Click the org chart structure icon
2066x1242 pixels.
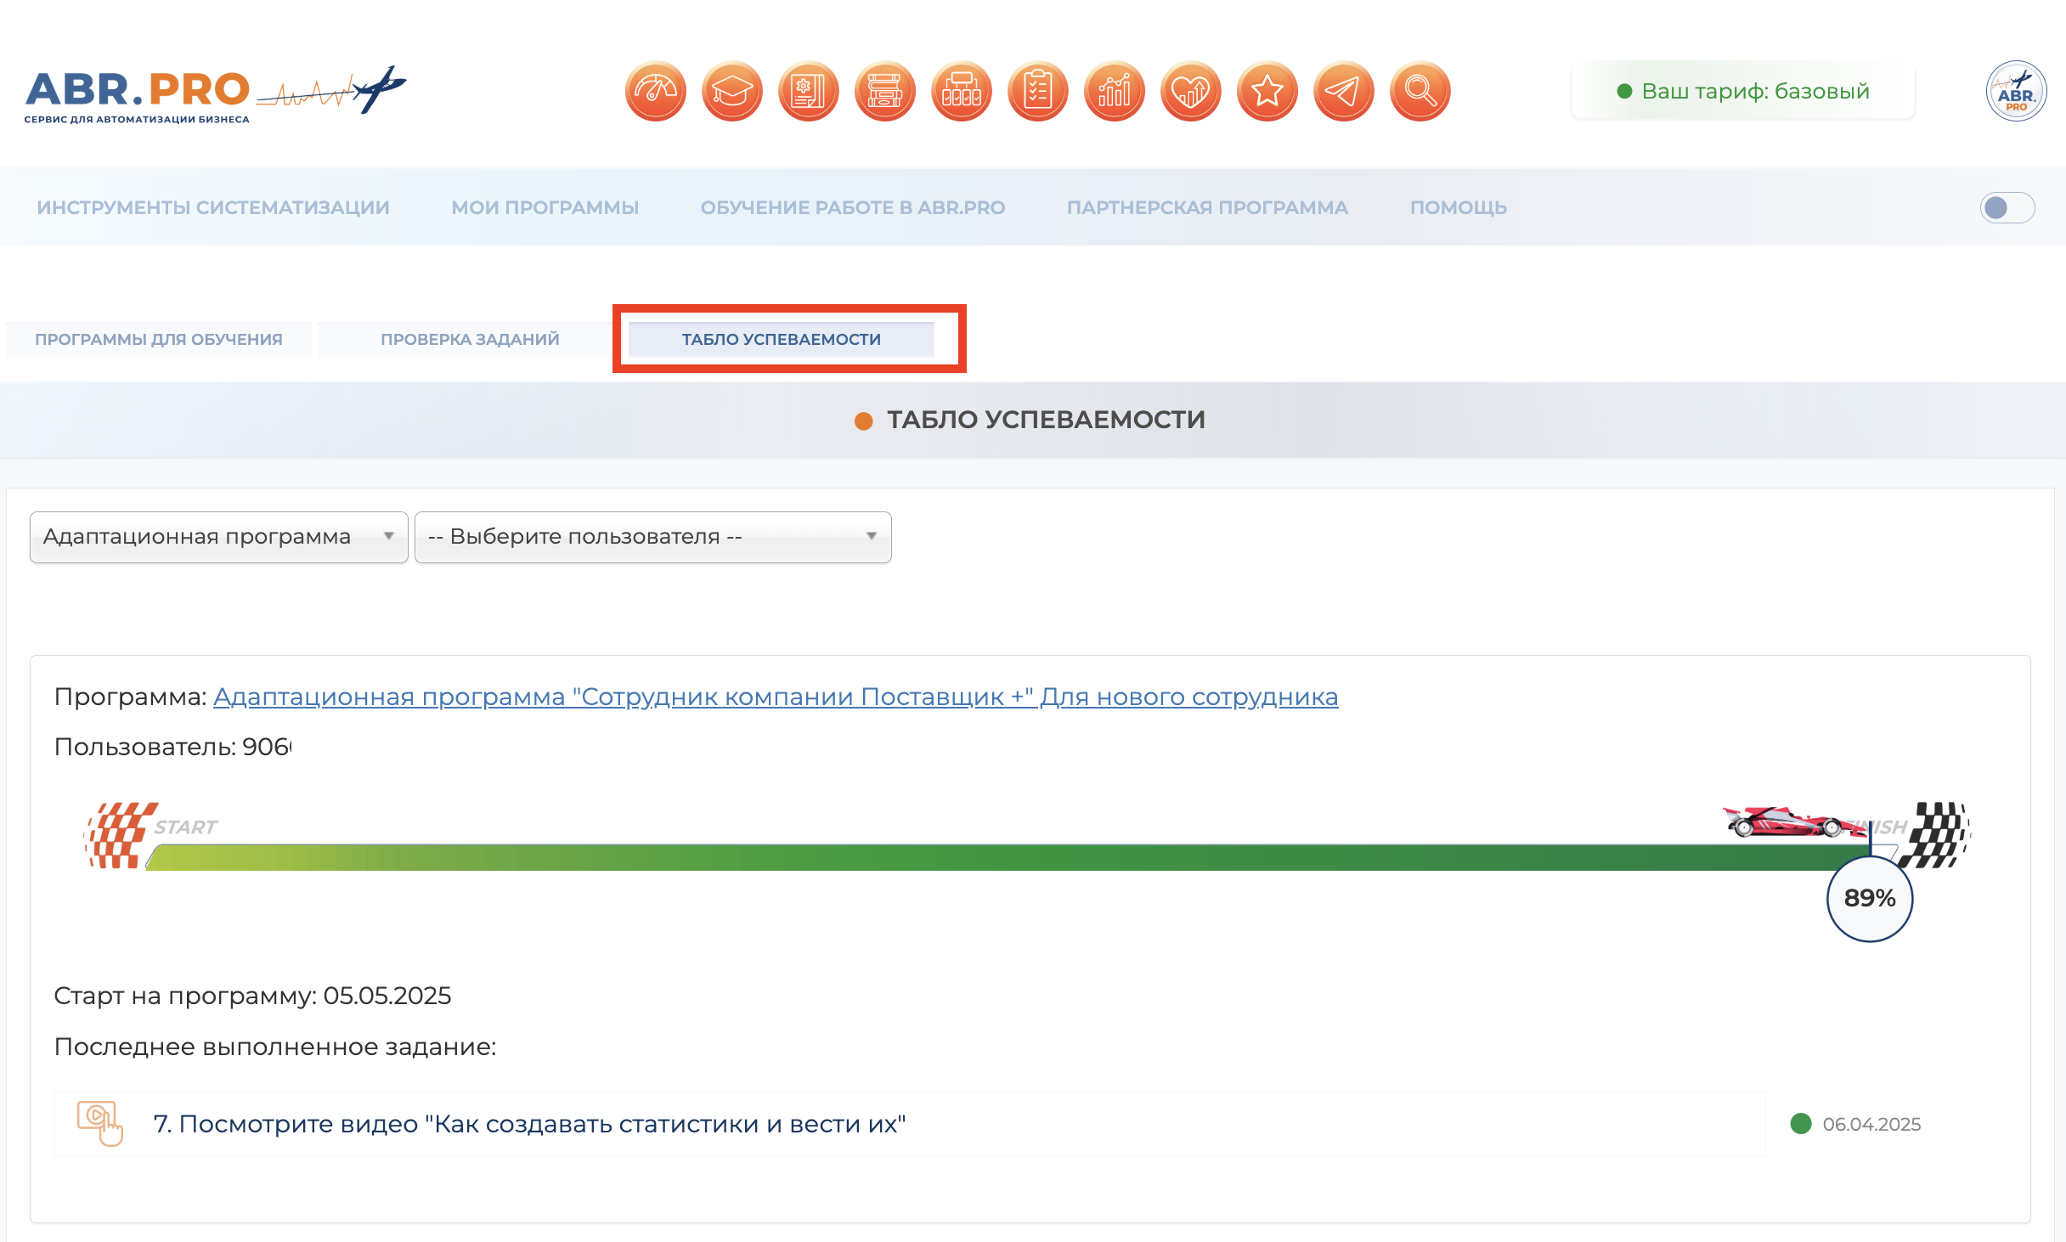coord(961,91)
